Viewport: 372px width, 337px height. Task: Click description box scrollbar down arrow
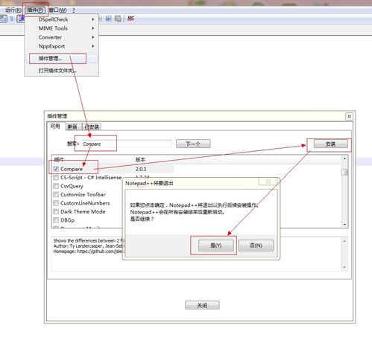(x=344, y=267)
